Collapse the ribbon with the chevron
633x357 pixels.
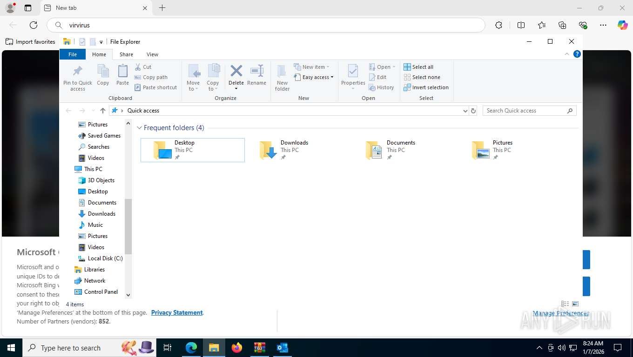tap(567, 54)
